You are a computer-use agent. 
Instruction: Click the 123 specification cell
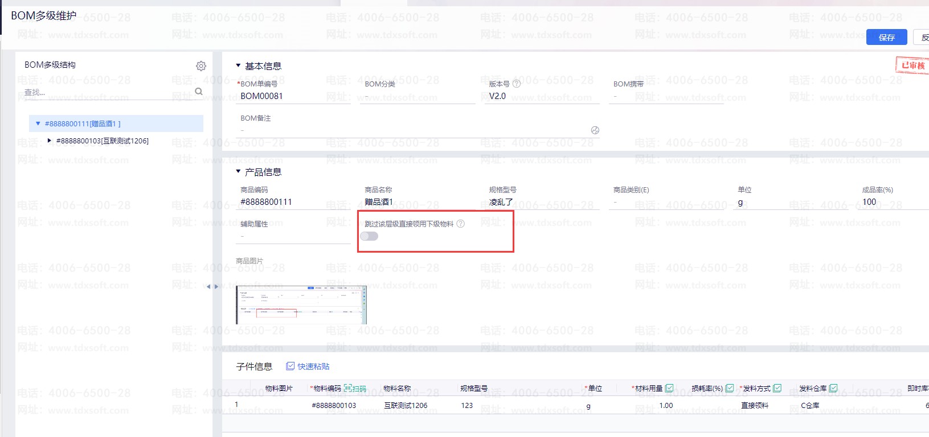[x=467, y=406]
